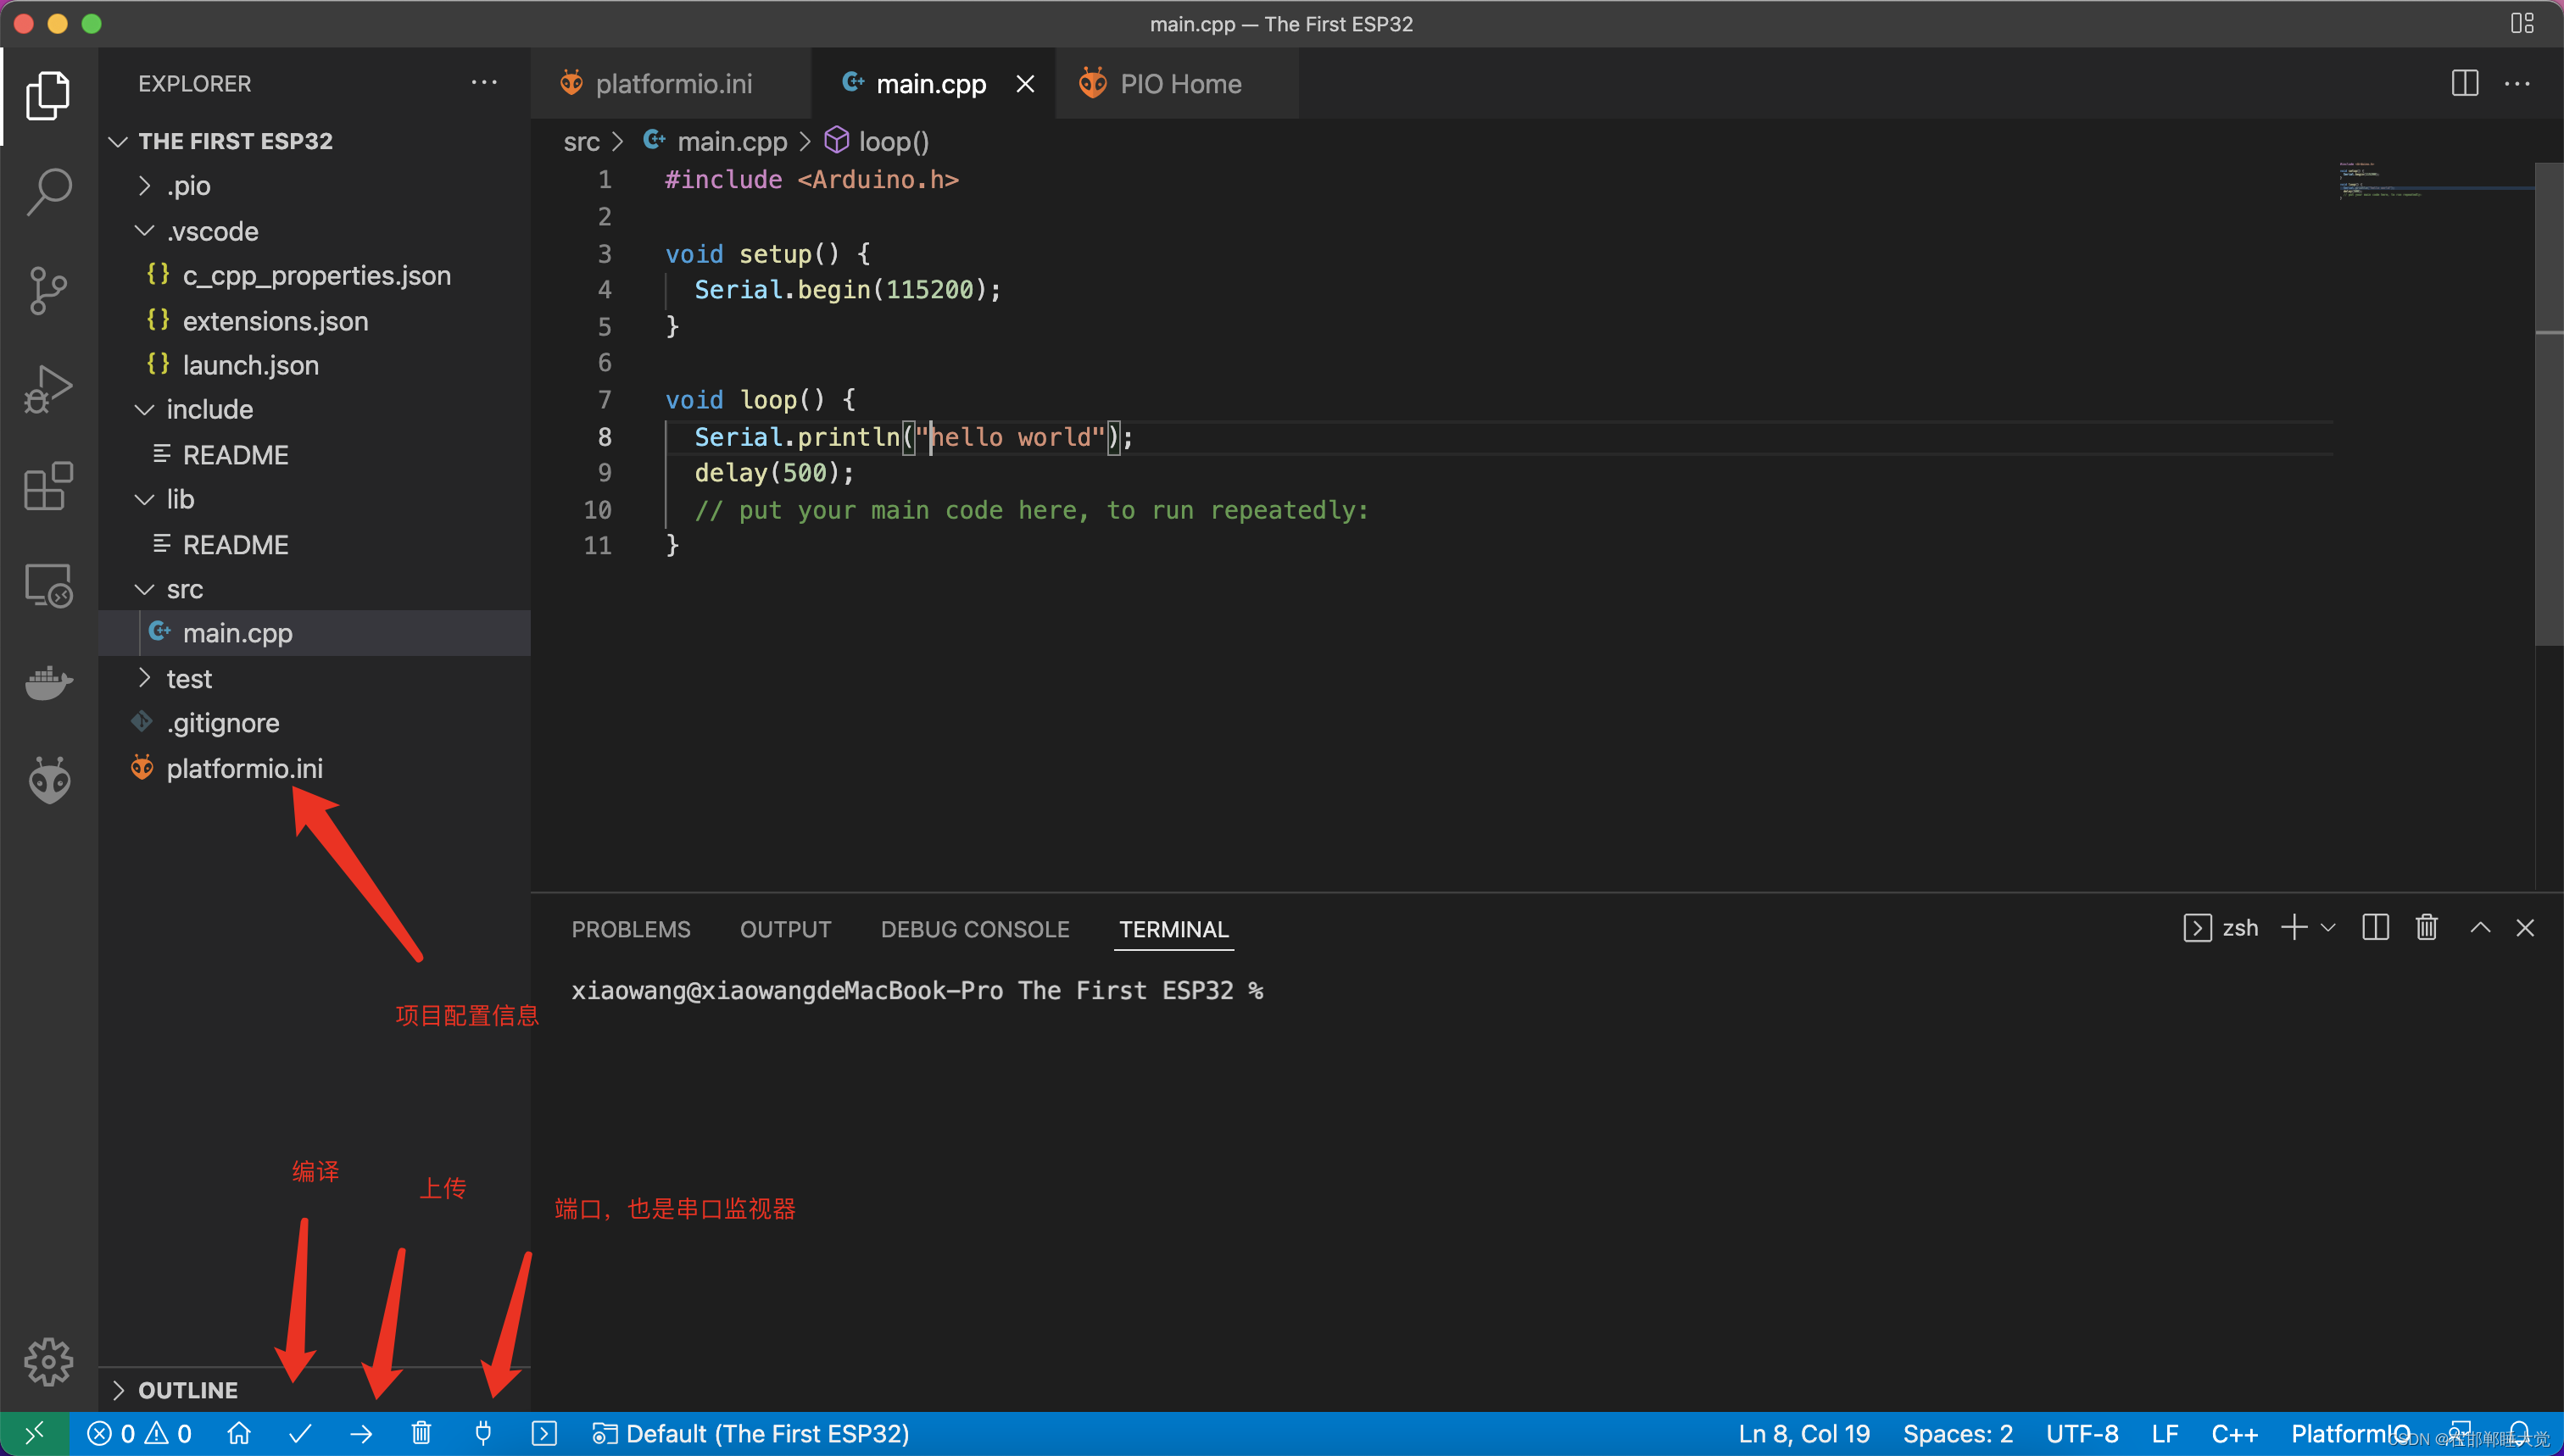Expand the OUTLINE section
2564x1456 pixels.
pyautogui.click(x=187, y=1390)
